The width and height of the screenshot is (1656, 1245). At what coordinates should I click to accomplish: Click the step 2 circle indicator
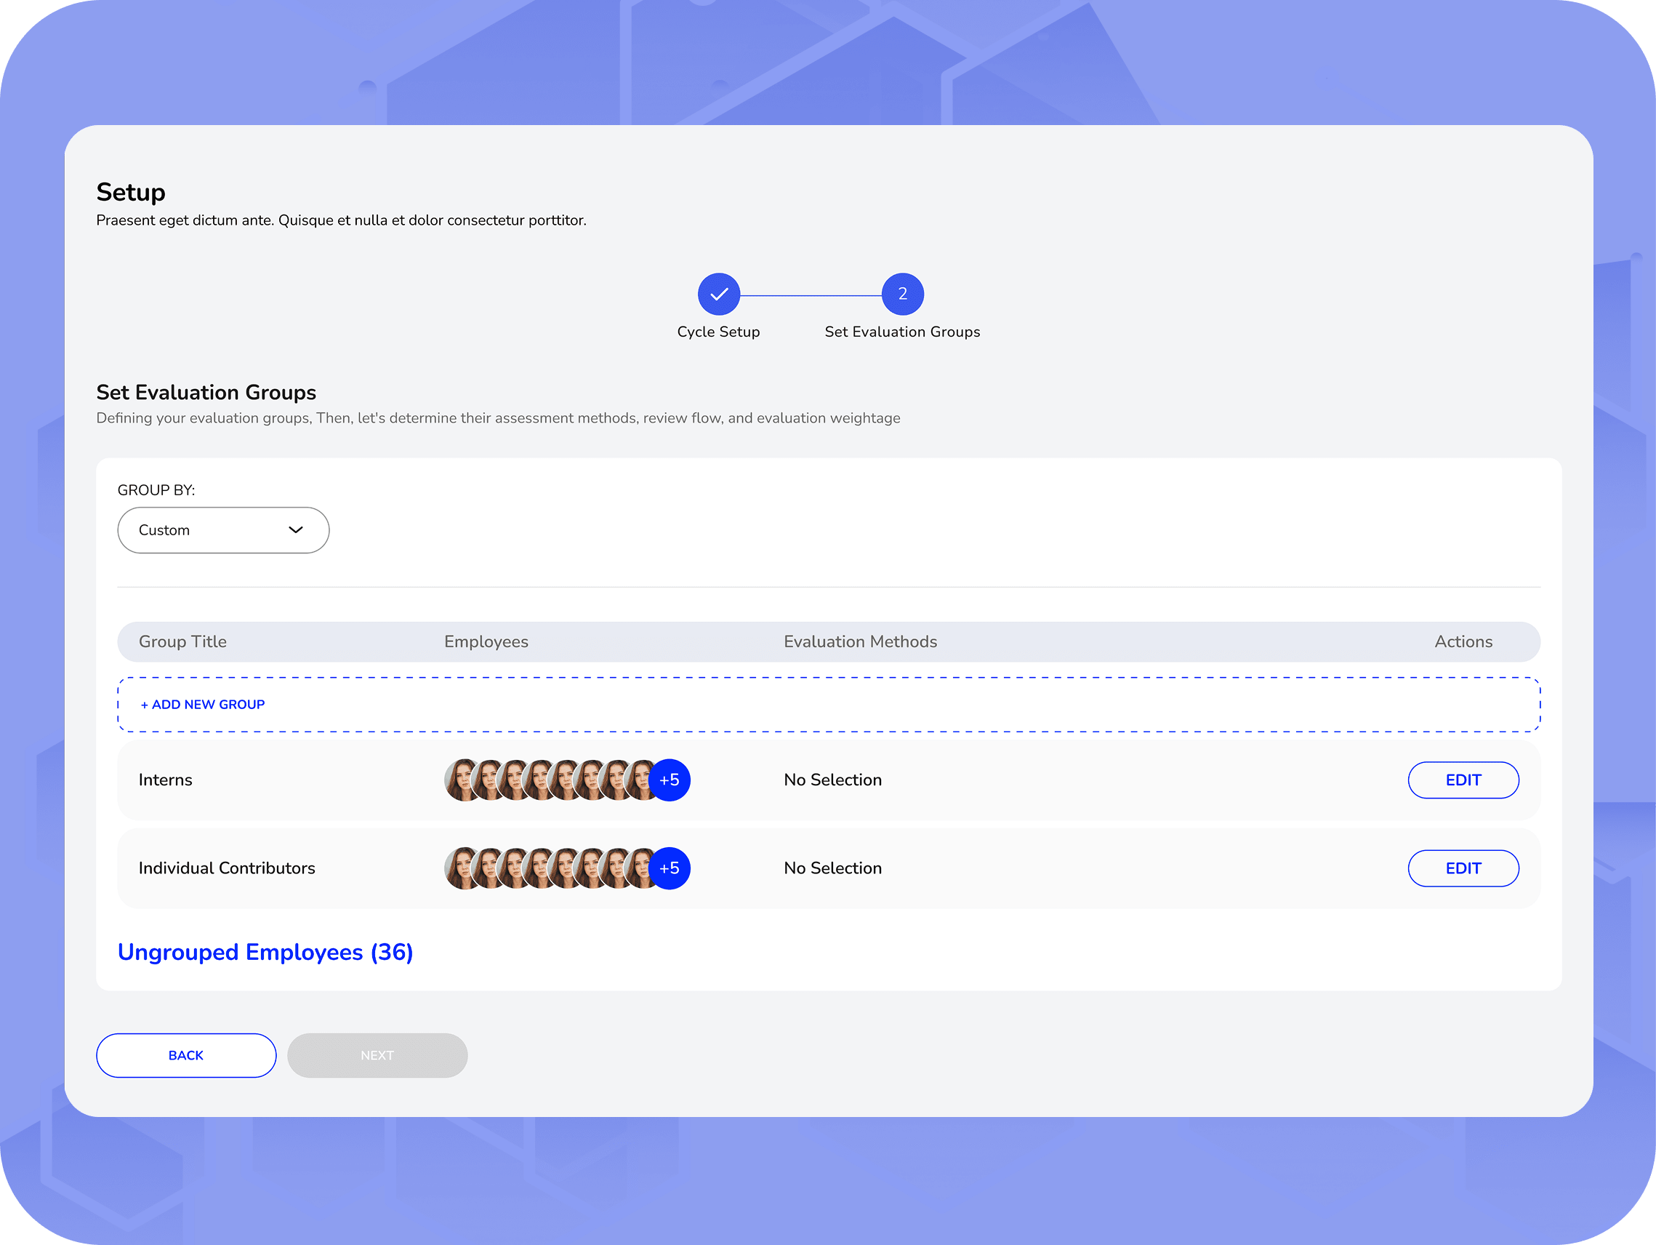902,294
